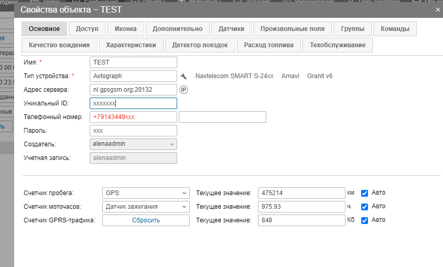Toggle Авто checkbox for engine hours counter
The height and width of the screenshot is (267, 443).
pos(365,206)
